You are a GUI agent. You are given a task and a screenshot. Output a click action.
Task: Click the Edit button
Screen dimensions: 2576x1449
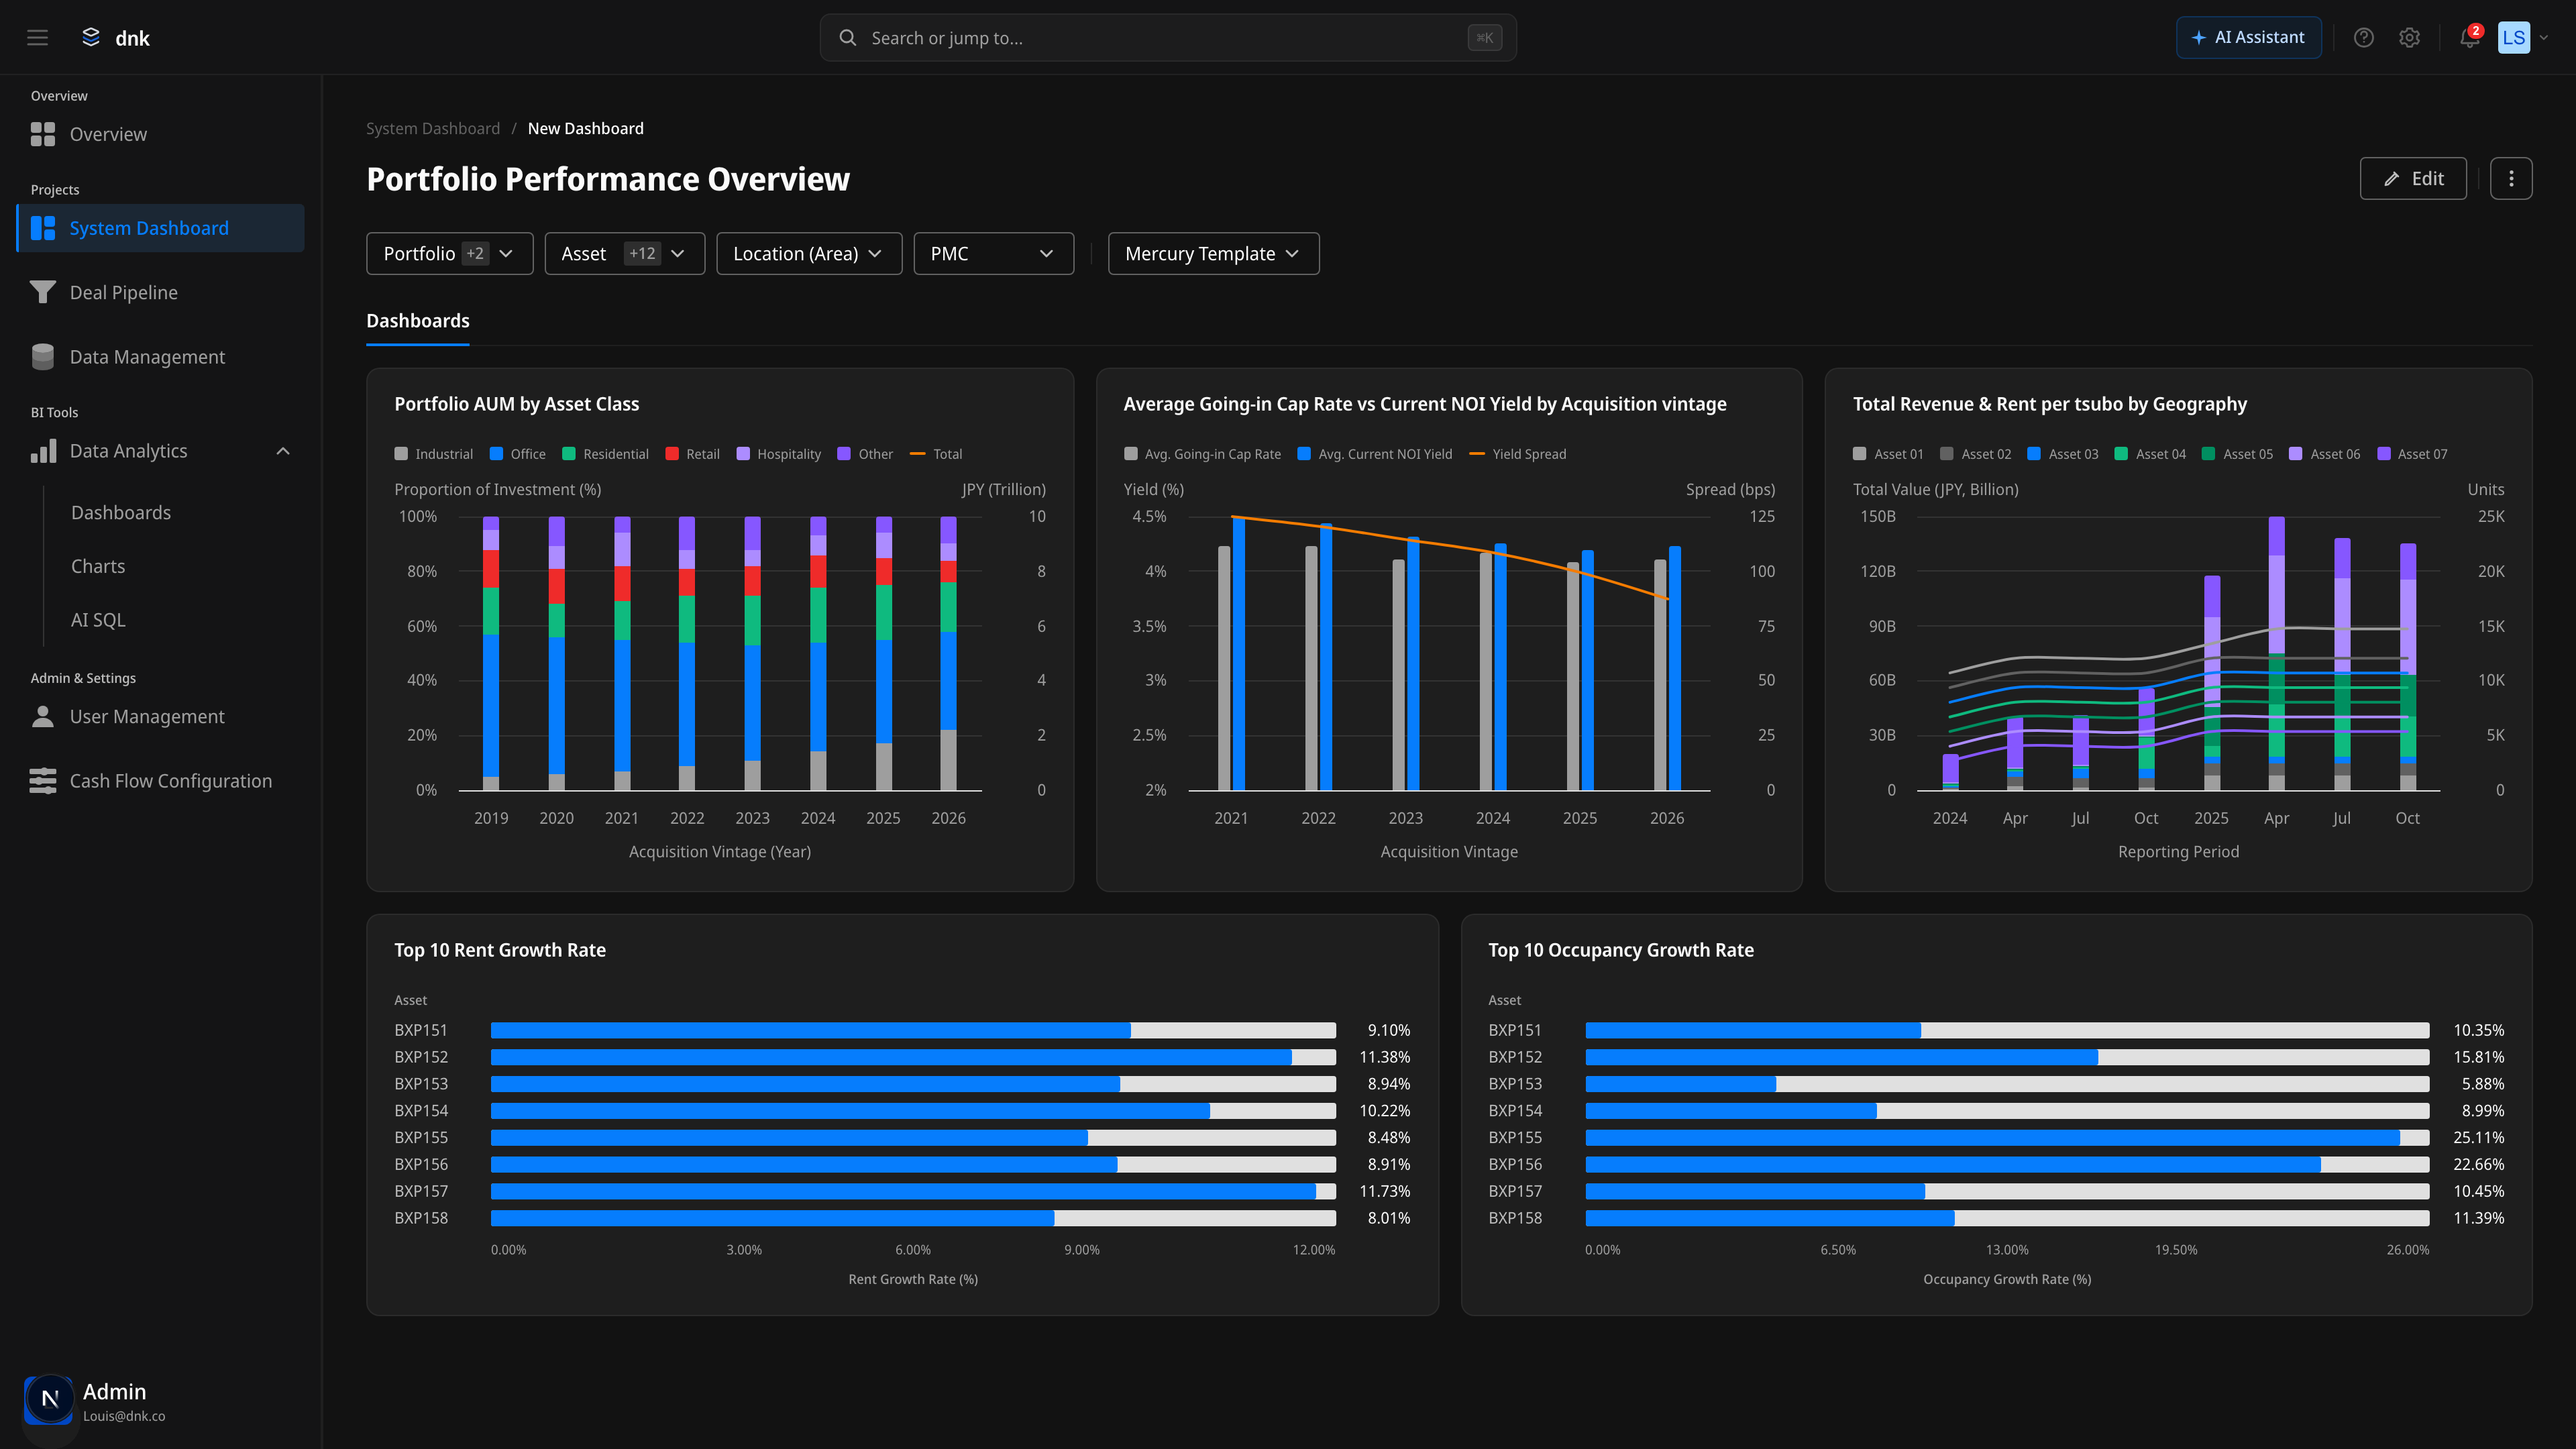coord(2413,178)
